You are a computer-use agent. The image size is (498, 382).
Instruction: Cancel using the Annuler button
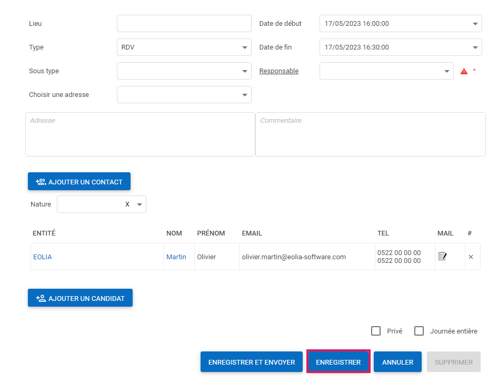397,362
